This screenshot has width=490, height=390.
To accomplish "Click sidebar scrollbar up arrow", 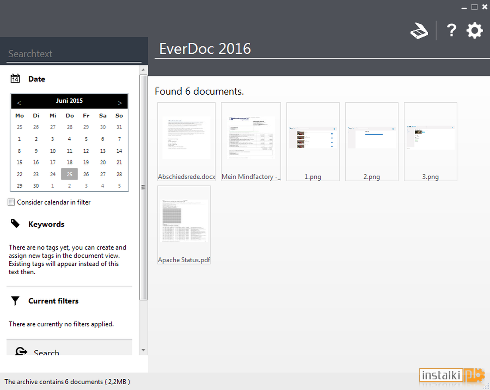I will coord(143,70).
